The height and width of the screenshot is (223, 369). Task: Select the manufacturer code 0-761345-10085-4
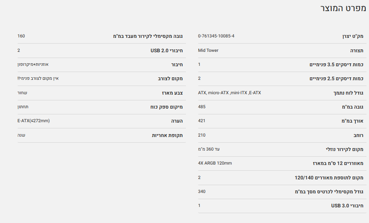pyautogui.click(x=216, y=36)
